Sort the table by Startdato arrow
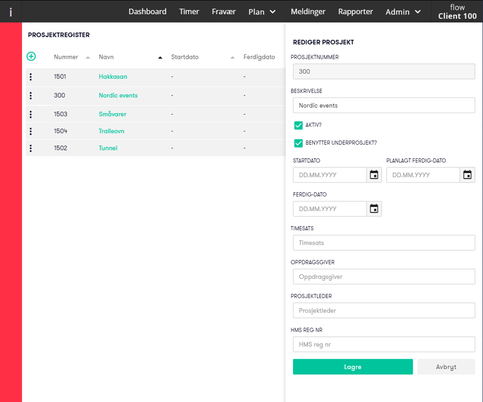 [x=233, y=58]
